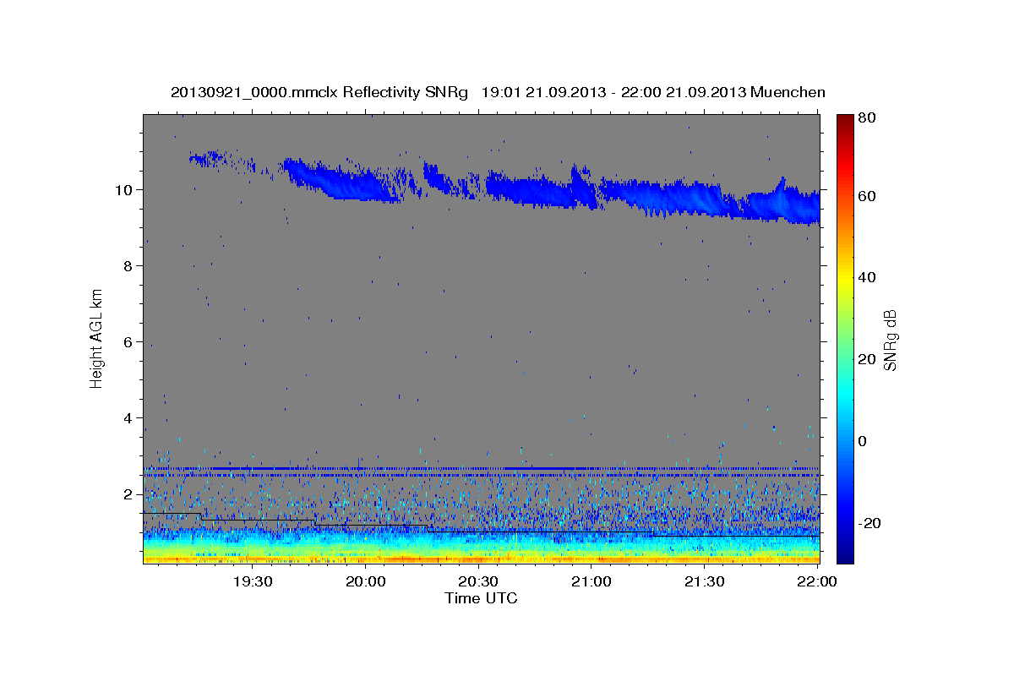The width and height of the screenshot is (1014, 676).
Task: Click the 22:00 time tick label
Action: point(816,581)
